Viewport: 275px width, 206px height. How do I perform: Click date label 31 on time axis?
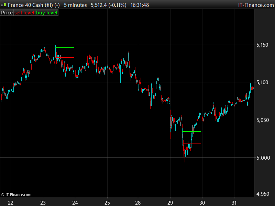(x=234, y=203)
